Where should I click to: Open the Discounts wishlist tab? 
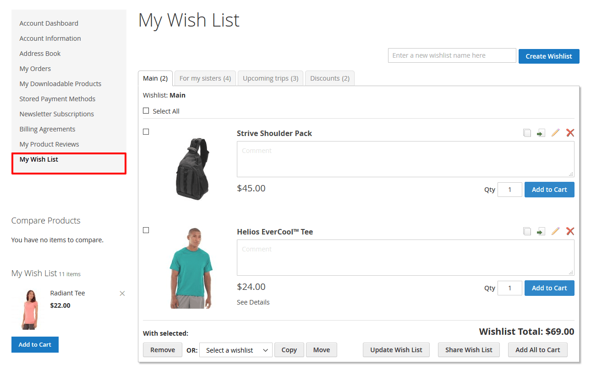tap(329, 78)
